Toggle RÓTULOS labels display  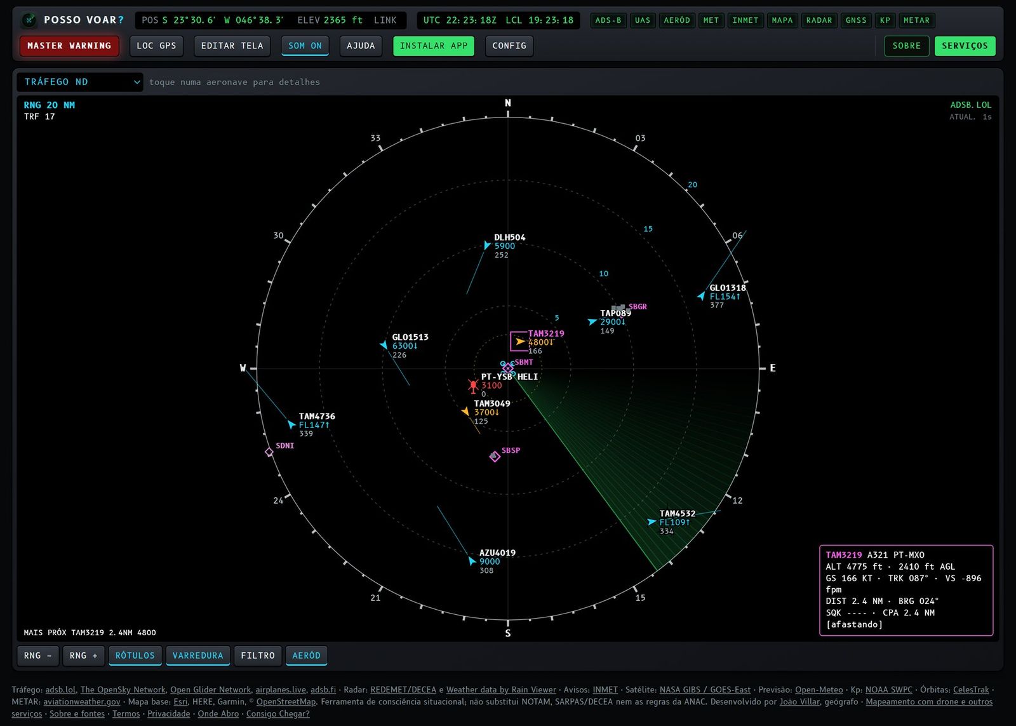tap(135, 655)
